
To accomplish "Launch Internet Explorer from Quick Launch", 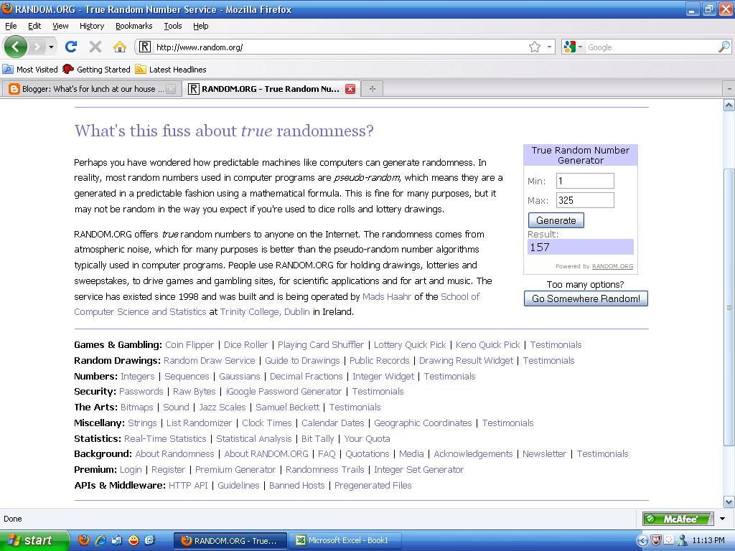I will click(x=100, y=540).
